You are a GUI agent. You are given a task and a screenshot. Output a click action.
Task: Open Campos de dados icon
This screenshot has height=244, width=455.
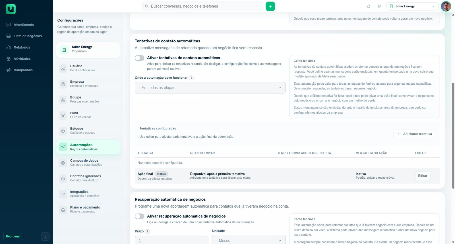pos(63,163)
